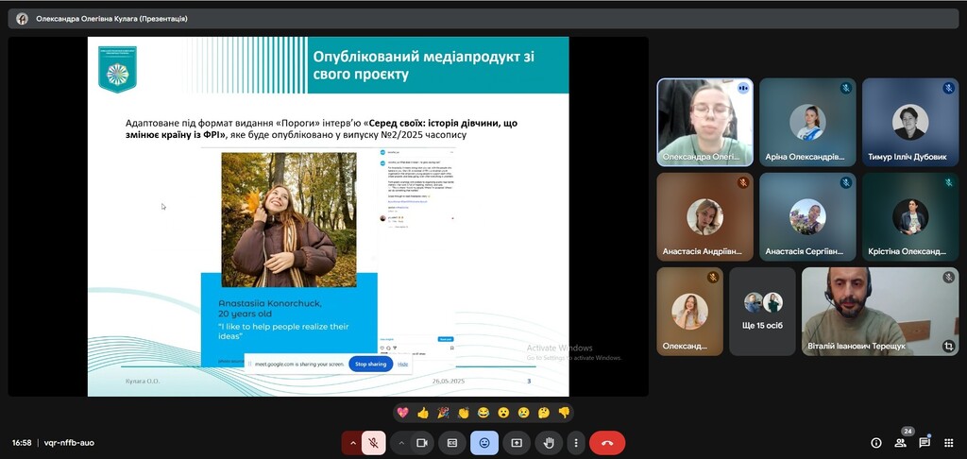Screen dimensions: 967x459
Task: Open meeting details info icon
Action: click(875, 442)
